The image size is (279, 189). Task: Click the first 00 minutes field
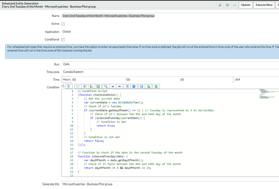pyautogui.click(x=152, y=80)
